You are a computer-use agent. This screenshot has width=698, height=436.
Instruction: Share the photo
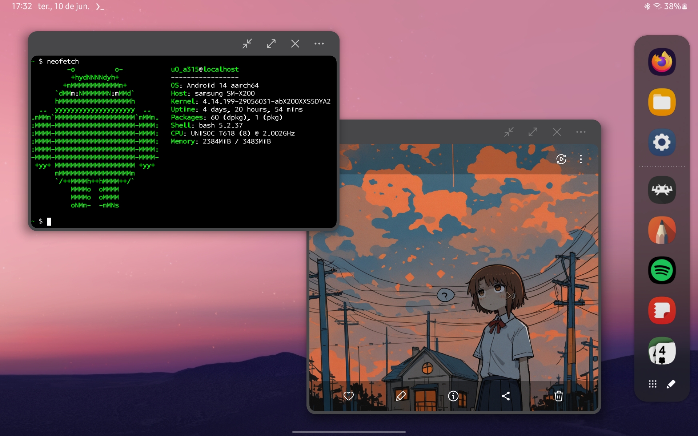point(506,396)
